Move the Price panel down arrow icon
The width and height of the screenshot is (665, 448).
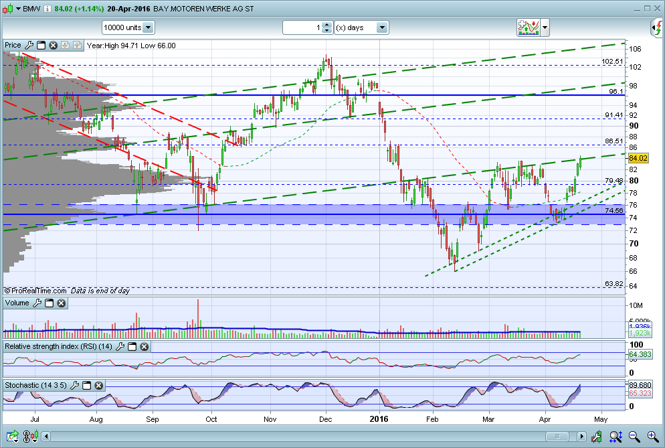[x=65, y=45]
